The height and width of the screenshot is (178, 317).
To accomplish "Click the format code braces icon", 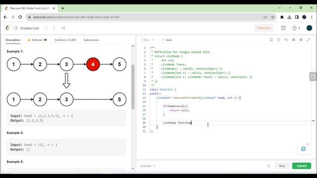I will click(278, 40).
